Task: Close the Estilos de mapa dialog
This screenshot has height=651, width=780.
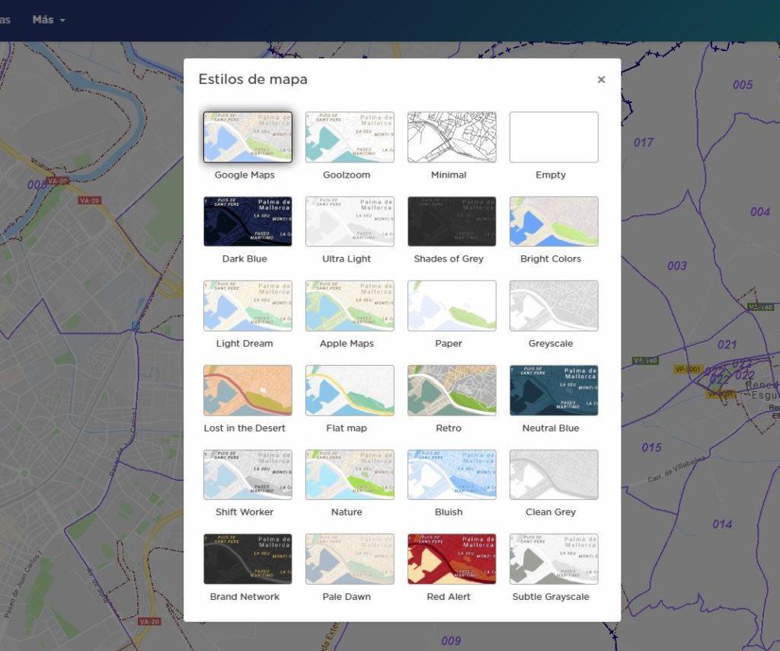Action: (601, 79)
